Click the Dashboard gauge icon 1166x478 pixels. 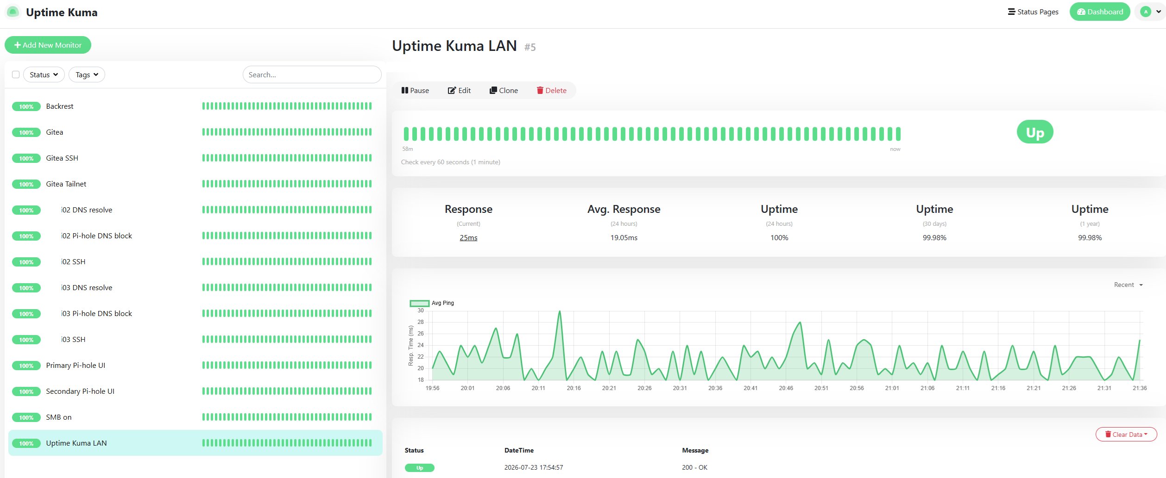pyautogui.click(x=1081, y=12)
